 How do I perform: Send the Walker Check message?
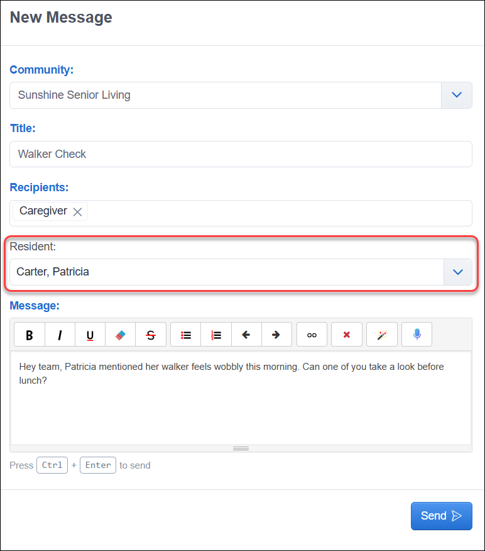[x=442, y=516]
